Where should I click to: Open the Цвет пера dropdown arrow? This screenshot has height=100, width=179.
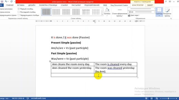139,15
